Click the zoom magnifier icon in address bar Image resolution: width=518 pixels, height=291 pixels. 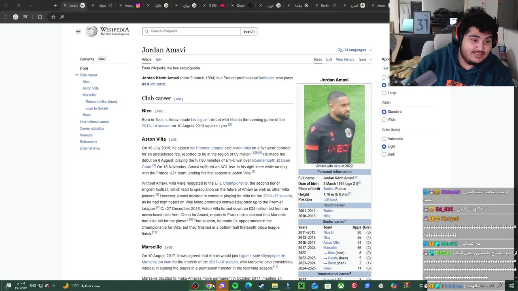(x=62, y=17)
